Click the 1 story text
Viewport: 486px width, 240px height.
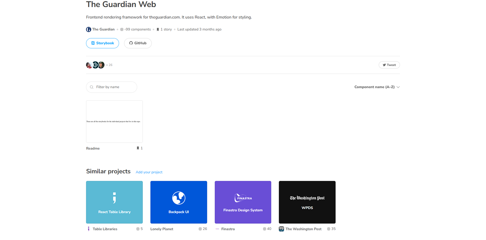[166, 29]
